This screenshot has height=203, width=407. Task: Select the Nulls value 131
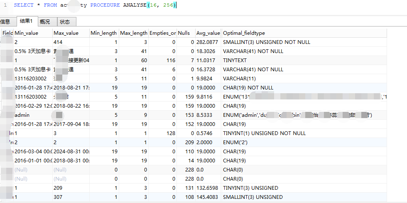[186, 188]
